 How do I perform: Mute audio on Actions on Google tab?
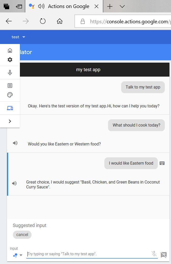(x=41, y=6)
